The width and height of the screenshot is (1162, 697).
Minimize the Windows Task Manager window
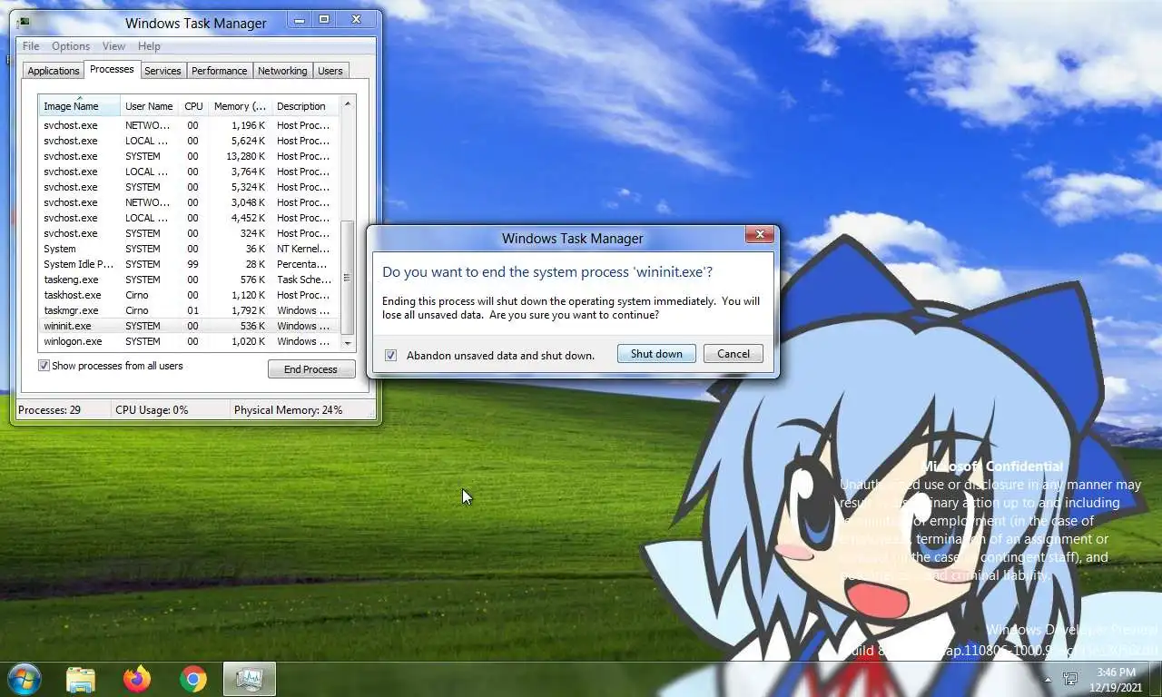[300, 19]
